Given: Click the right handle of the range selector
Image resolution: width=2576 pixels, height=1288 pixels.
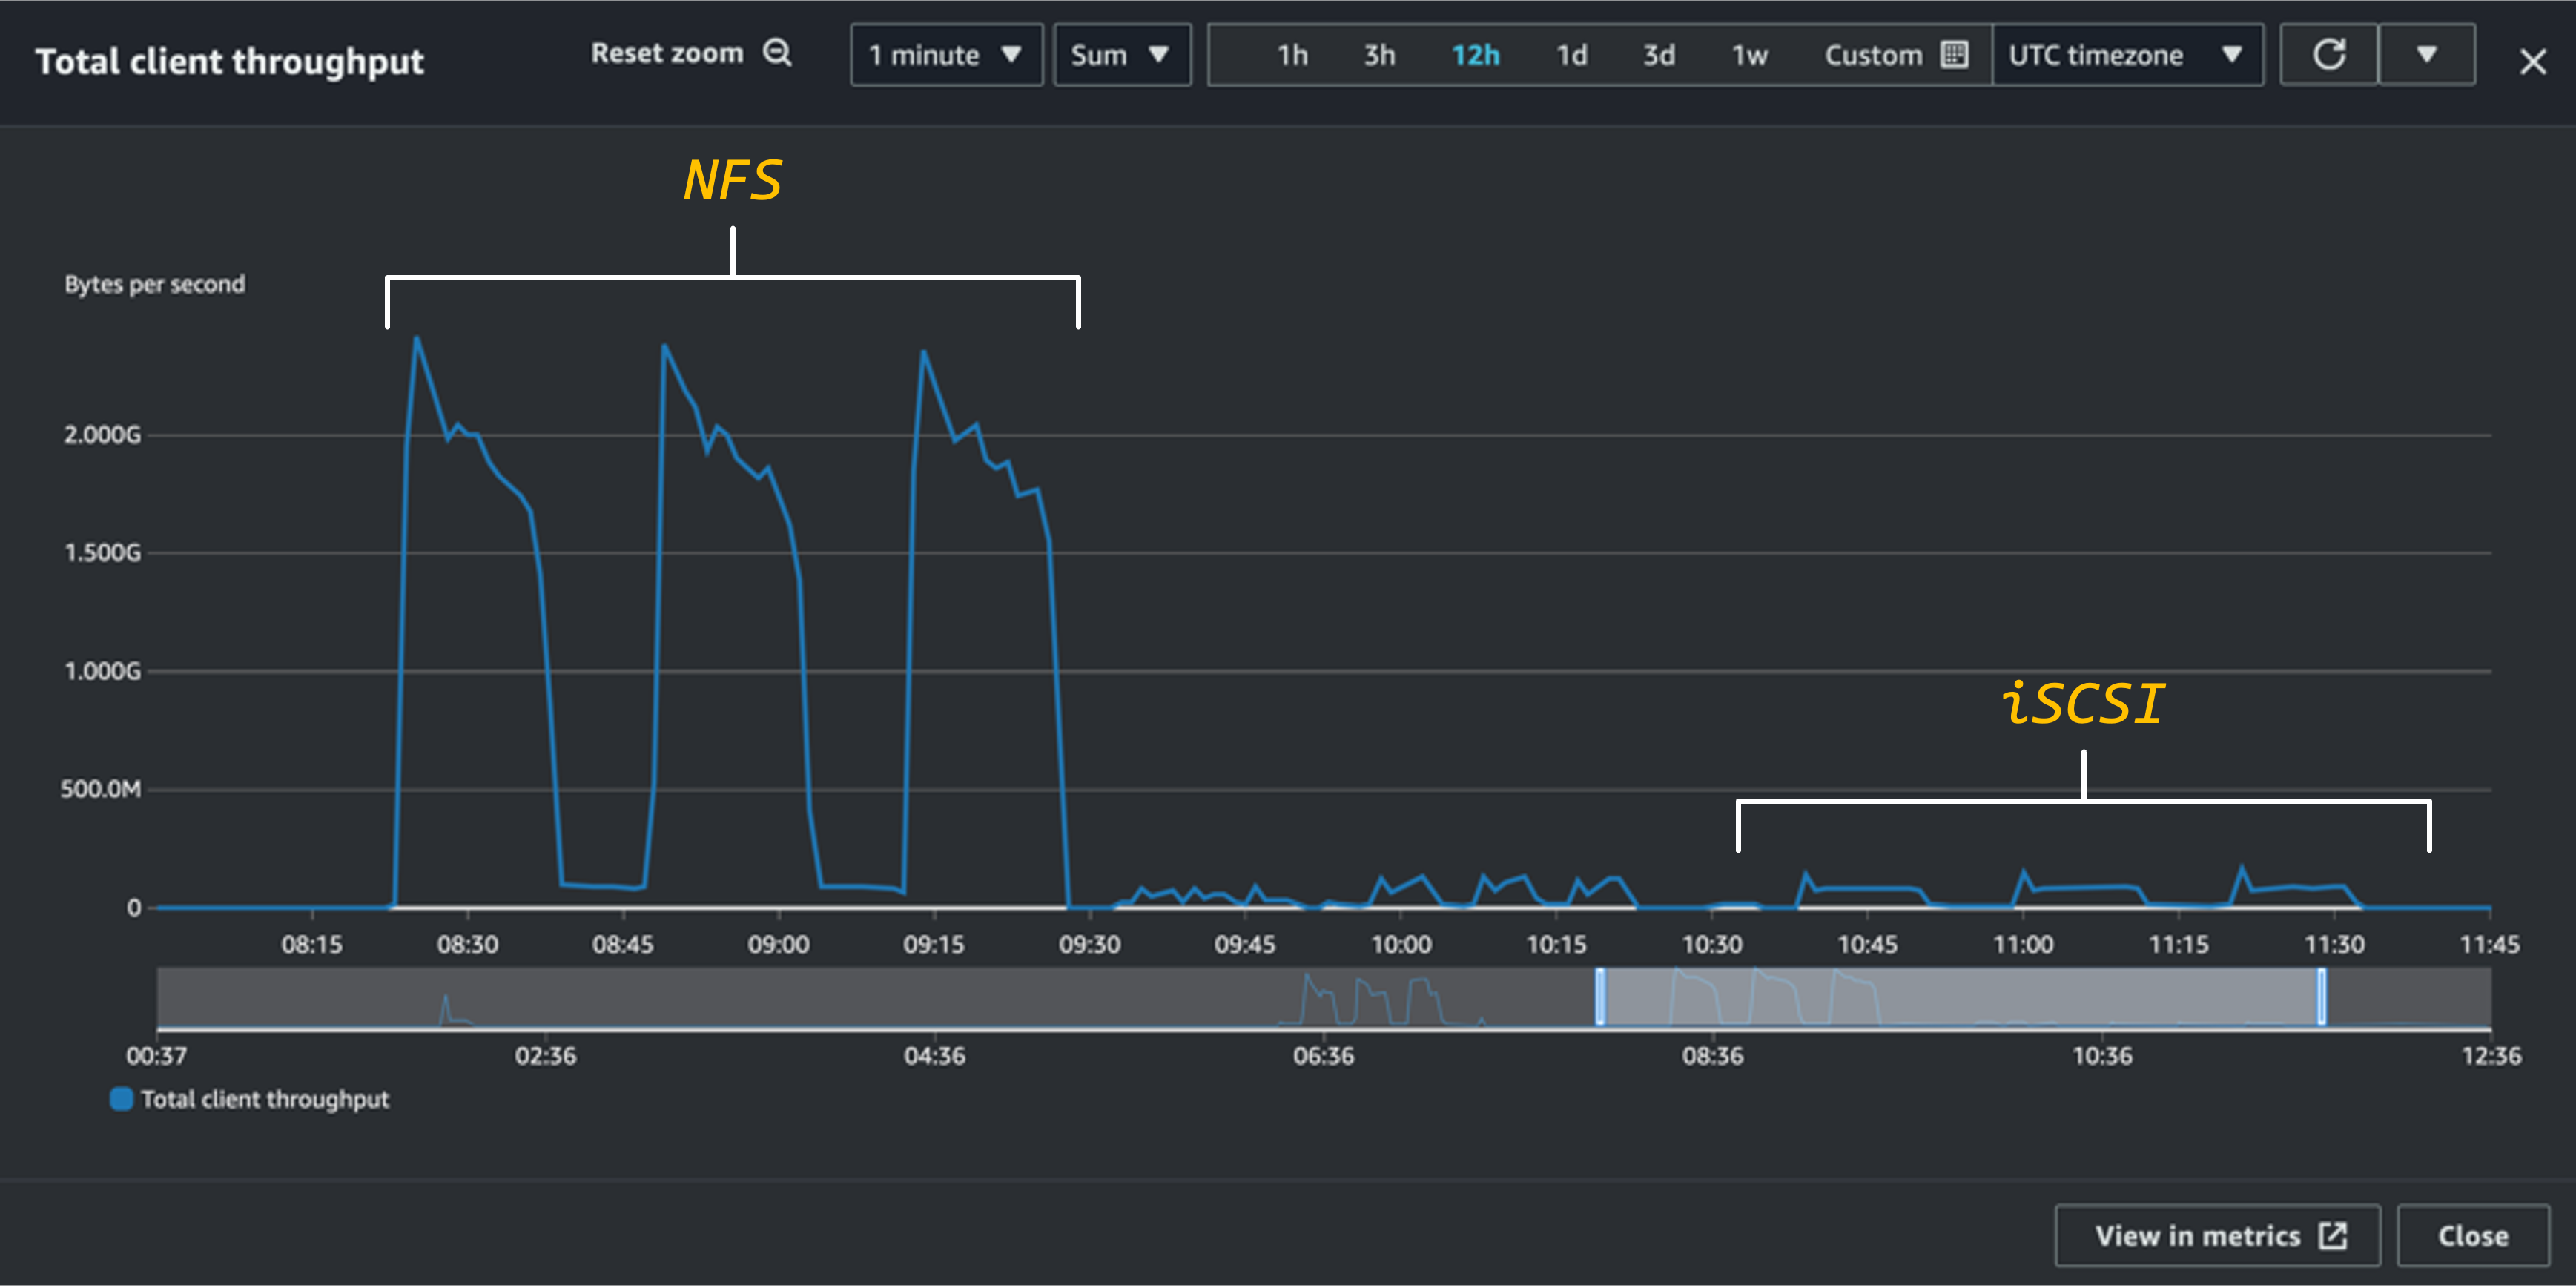Looking at the screenshot, I should pyautogui.click(x=2321, y=997).
